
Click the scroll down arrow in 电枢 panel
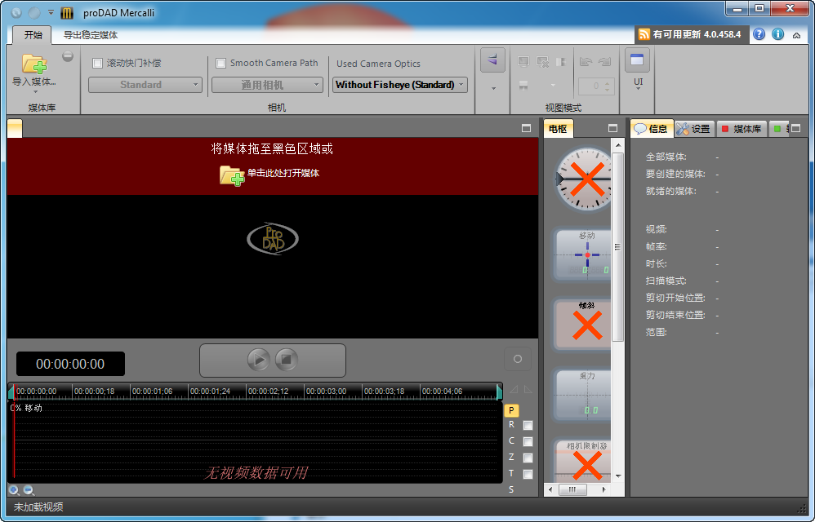pyautogui.click(x=617, y=476)
